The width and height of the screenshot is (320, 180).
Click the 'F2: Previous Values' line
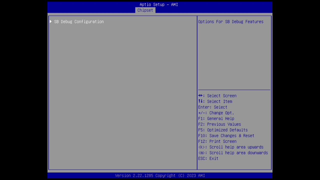click(219, 124)
